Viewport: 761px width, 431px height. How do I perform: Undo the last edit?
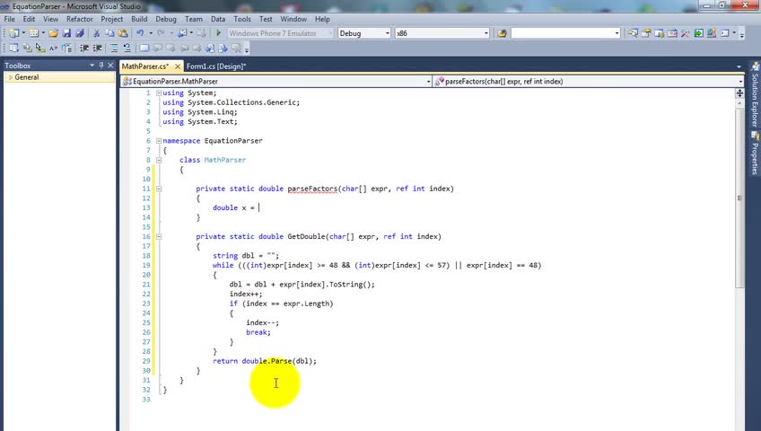(140, 33)
